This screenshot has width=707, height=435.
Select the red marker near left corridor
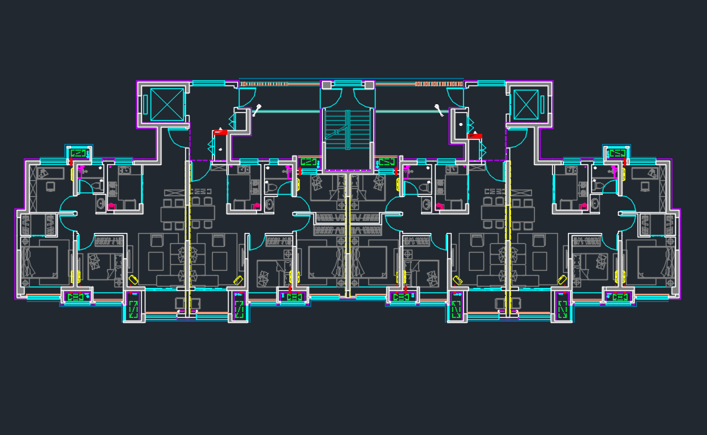[221, 132]
